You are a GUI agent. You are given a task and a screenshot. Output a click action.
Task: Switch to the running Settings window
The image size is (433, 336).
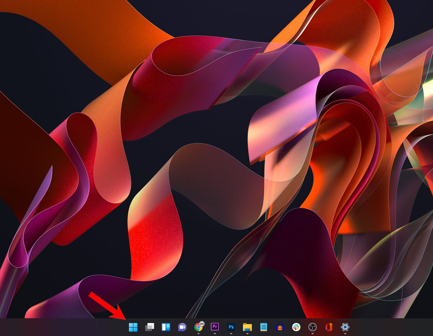coord(345,327)
